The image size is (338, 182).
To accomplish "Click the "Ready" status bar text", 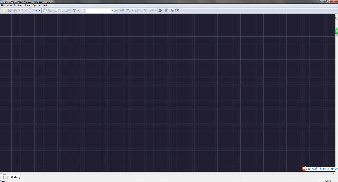I will point(3,181).
